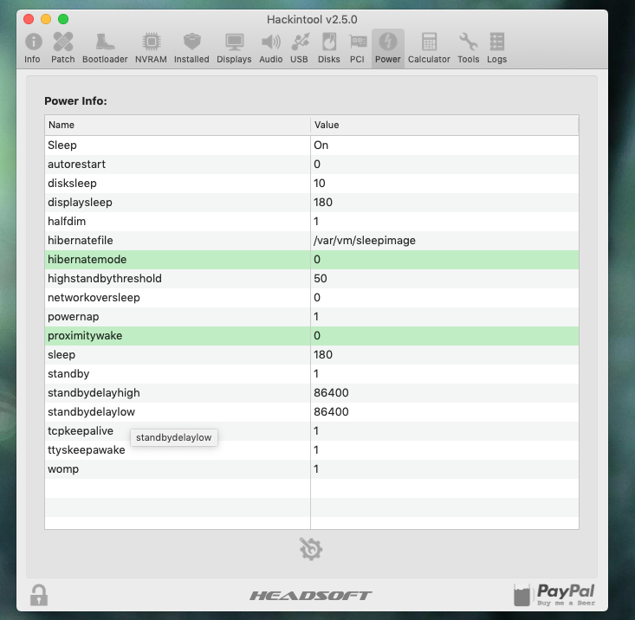This screenshot has width=635, height=620.
Task: Select the highlighted proximitywake row
Action: [312, 335]
